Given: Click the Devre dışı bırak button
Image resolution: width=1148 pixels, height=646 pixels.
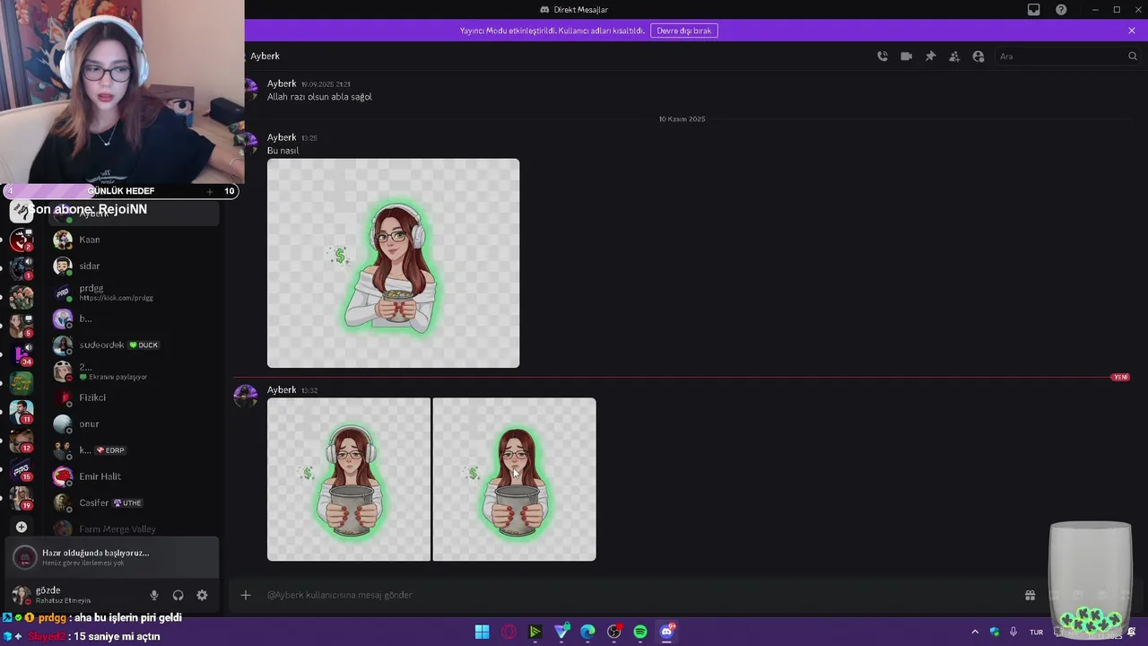Looking at the screenshot, I should pos(683,31).
